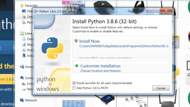Click the Favorites star icon

click(22, 5)
